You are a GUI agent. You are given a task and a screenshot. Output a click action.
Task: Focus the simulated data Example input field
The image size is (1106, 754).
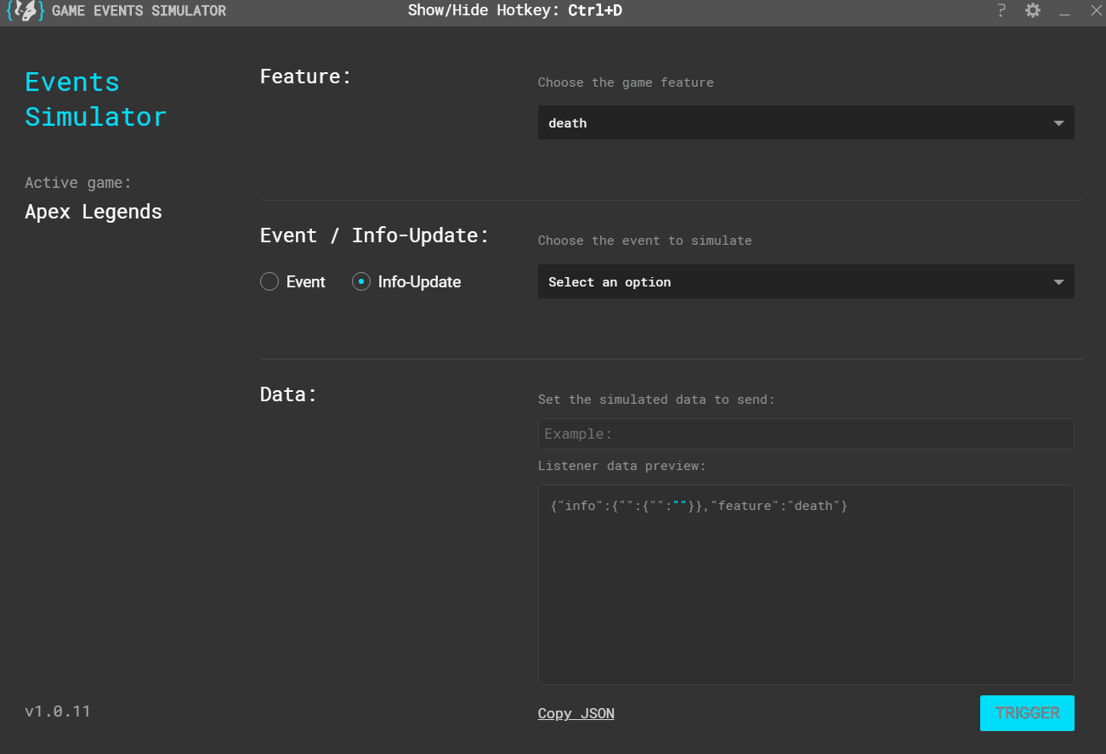806,434
